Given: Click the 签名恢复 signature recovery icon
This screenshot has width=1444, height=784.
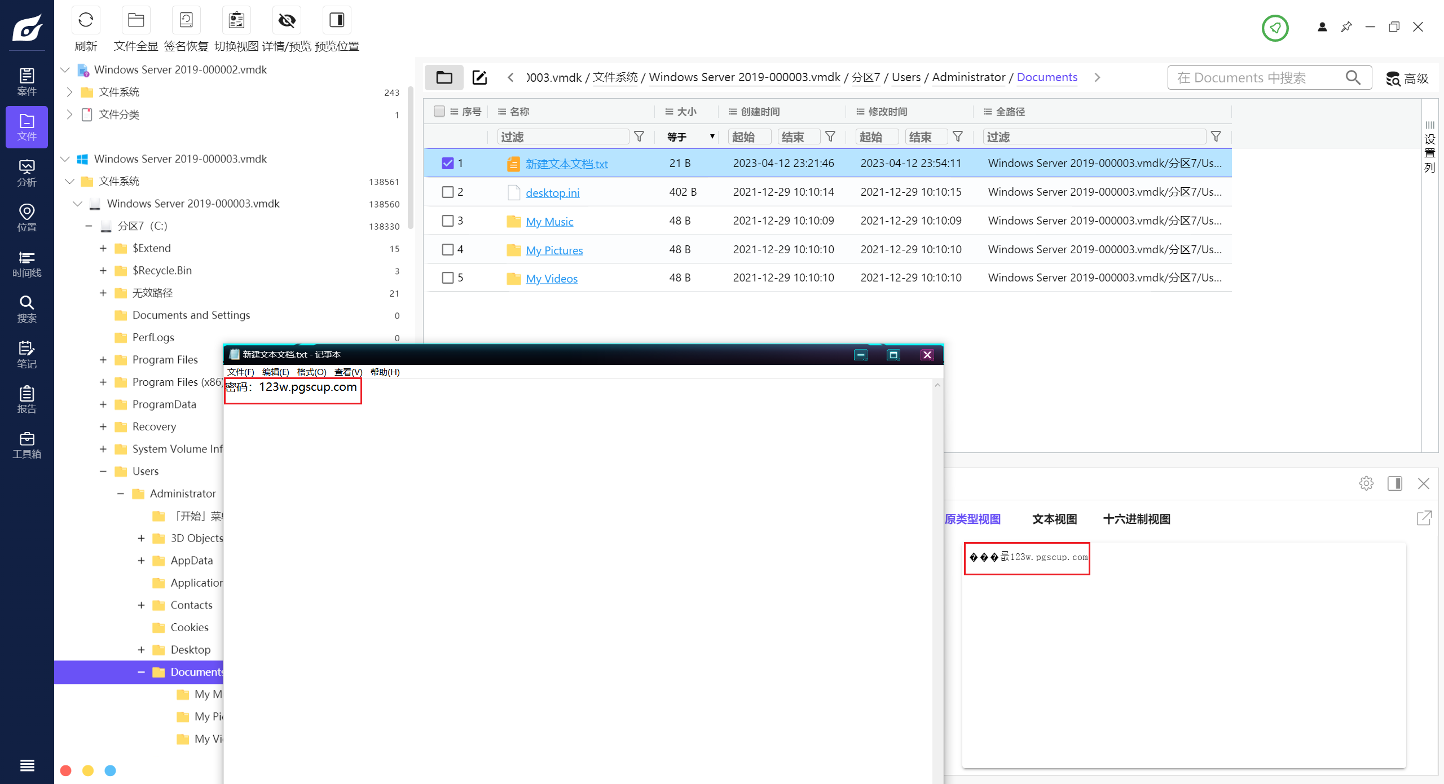Looking at the screenshot, I should [x=186, y=21].
